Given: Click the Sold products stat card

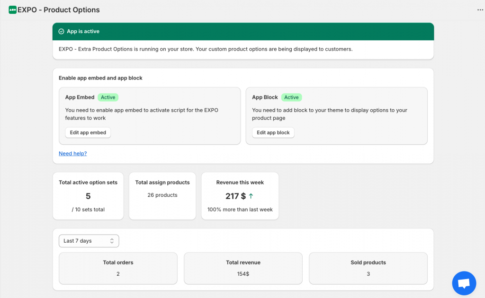Looking at the screenshot, I should click(x=368, y=268).
